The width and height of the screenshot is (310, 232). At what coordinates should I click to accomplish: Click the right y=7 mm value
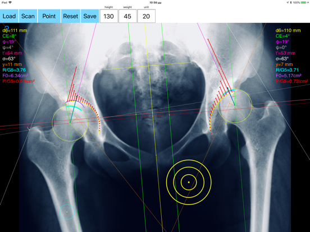[x=284, y=64]
